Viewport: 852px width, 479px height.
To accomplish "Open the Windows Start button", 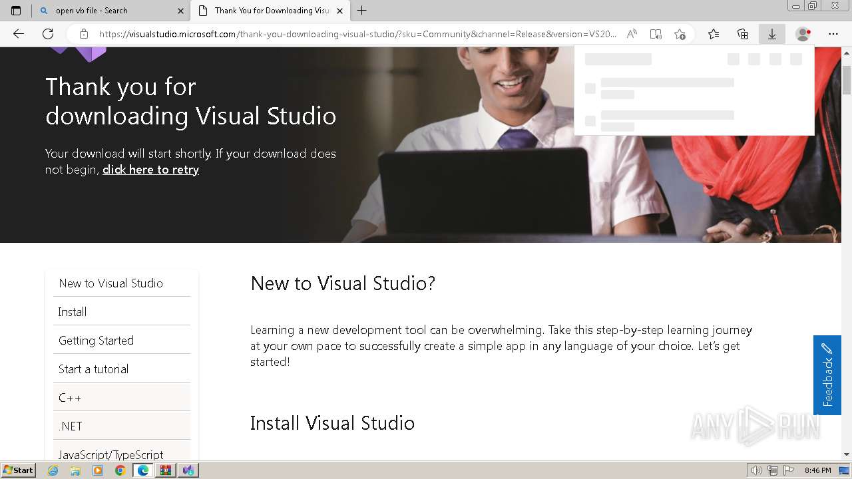I will [18, 470].
